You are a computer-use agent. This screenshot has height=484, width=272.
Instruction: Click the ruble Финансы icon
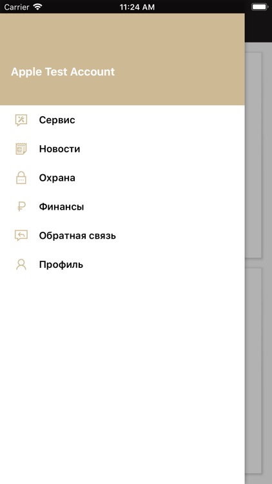click(x=21, y=207)
